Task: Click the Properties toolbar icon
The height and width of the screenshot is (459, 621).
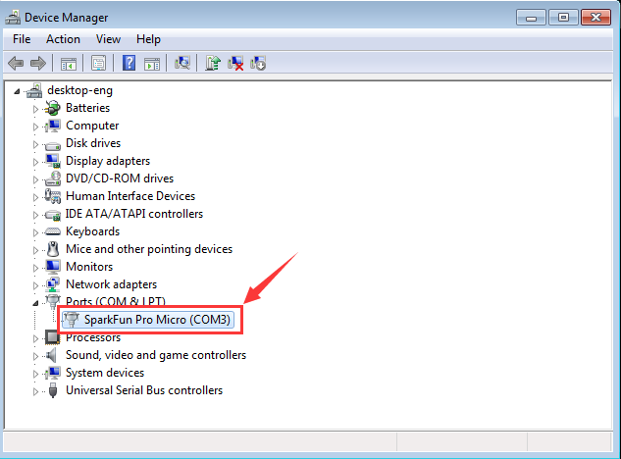Action: click(99, 64)
